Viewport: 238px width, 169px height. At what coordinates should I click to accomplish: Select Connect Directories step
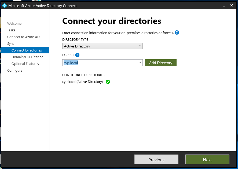tap(25, 50)
